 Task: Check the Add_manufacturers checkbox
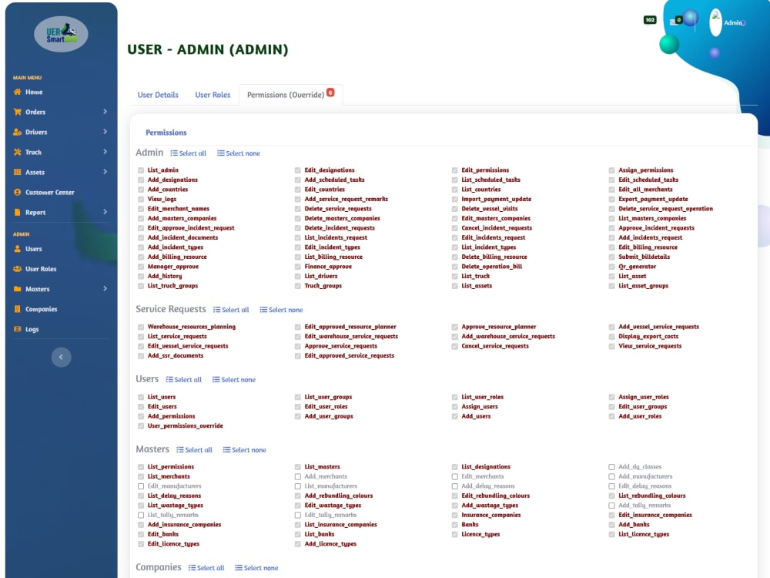tap(612, 477)
